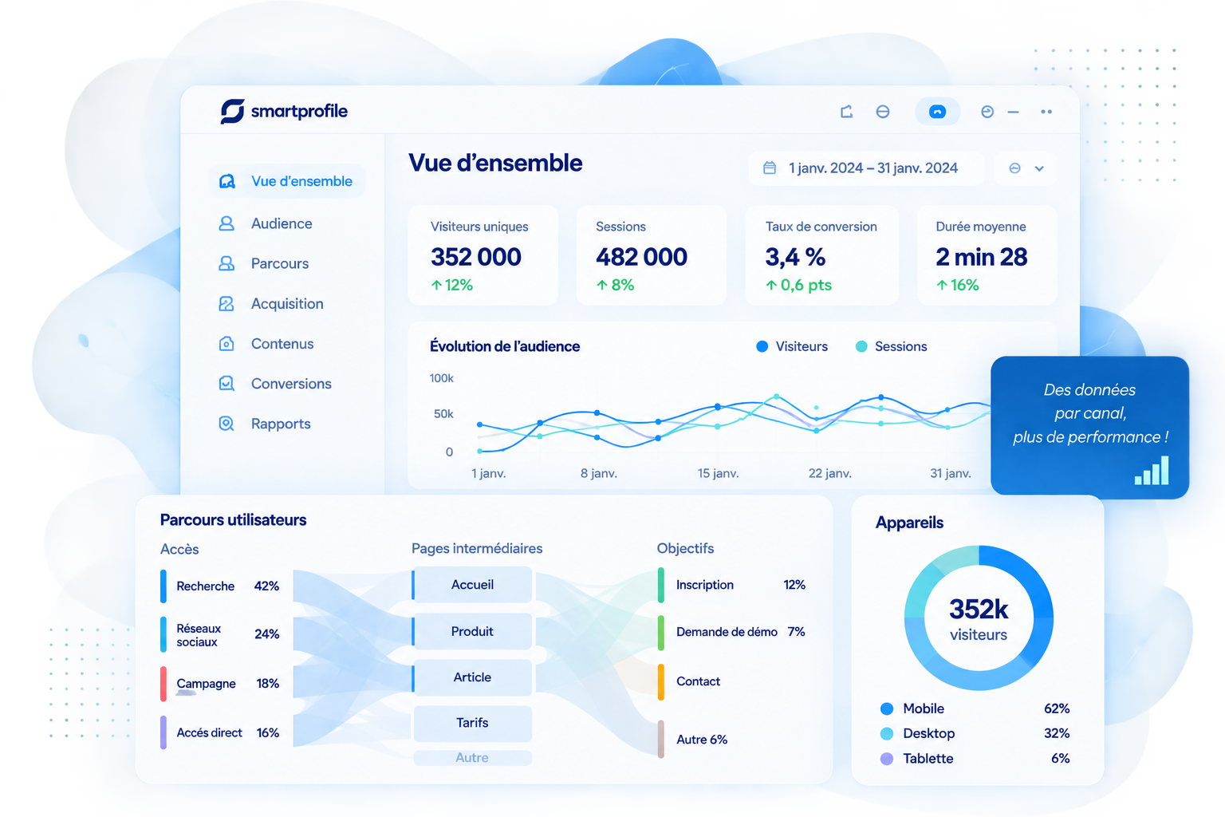Click the calendar icon in the date range field
1225x817 pixels.
click(770, 168)
